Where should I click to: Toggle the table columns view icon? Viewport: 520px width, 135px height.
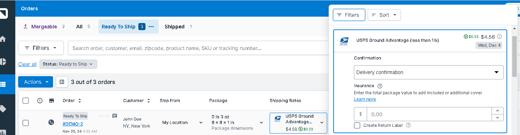point(62,82)
